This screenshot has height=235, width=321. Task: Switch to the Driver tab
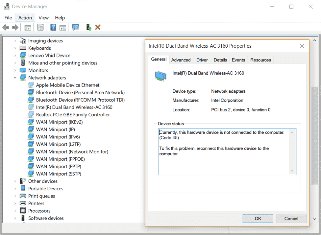(202, 60)
